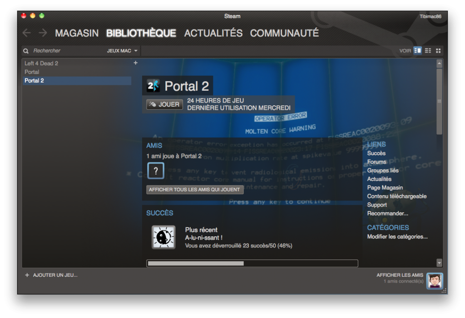Open the Support link

tap(377, 205)
